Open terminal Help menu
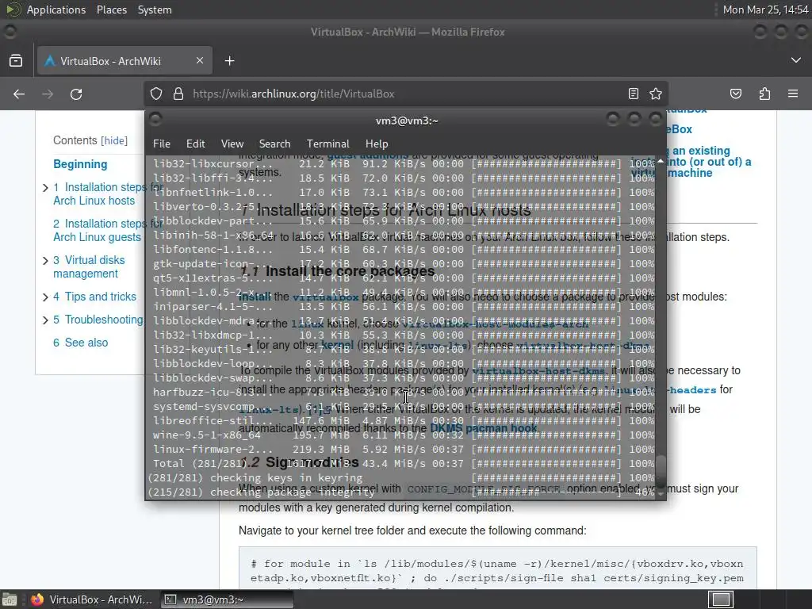812x609 pixels. tap(377, 144)
